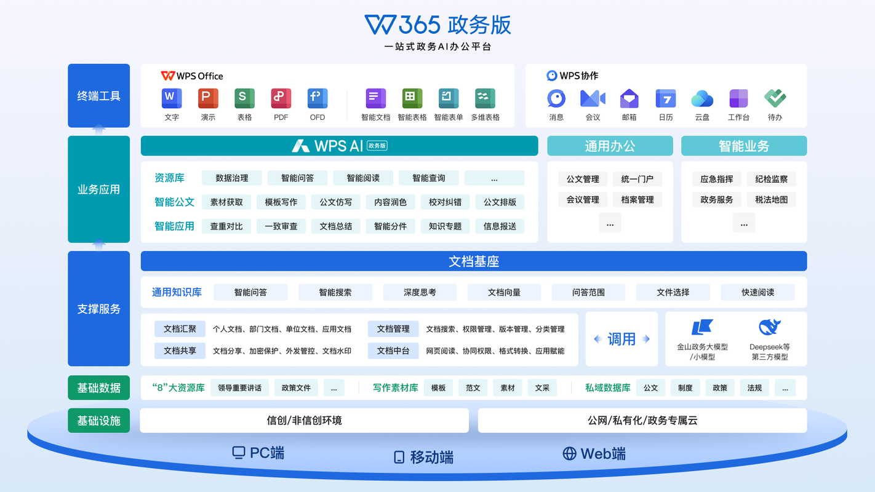Click the 领导重要讲话 chip

coord(240,388)
